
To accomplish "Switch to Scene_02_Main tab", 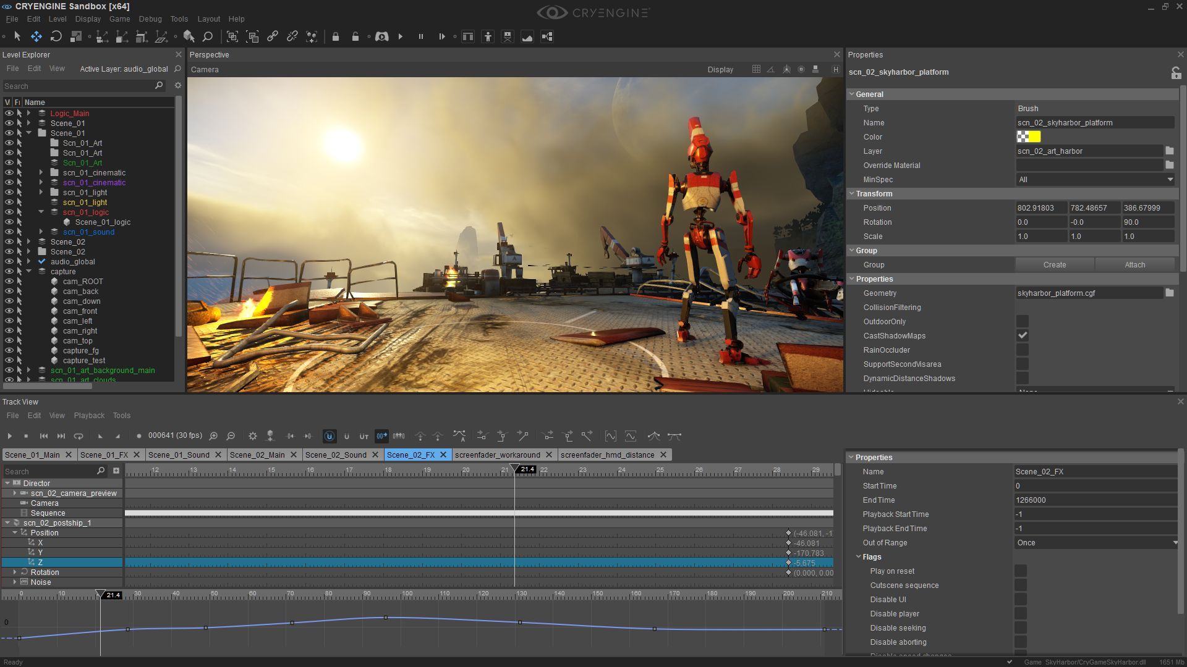I will tap(258, 455).
